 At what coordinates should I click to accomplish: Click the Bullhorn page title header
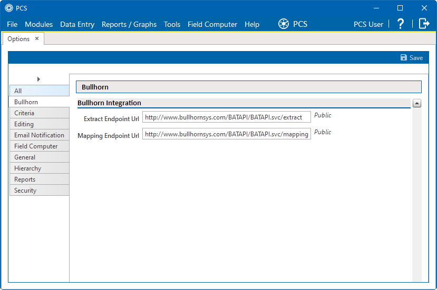(x=249, y=87)
